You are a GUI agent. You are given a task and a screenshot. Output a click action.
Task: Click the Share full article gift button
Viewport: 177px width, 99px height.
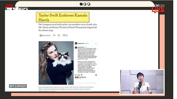click(45, 35)
